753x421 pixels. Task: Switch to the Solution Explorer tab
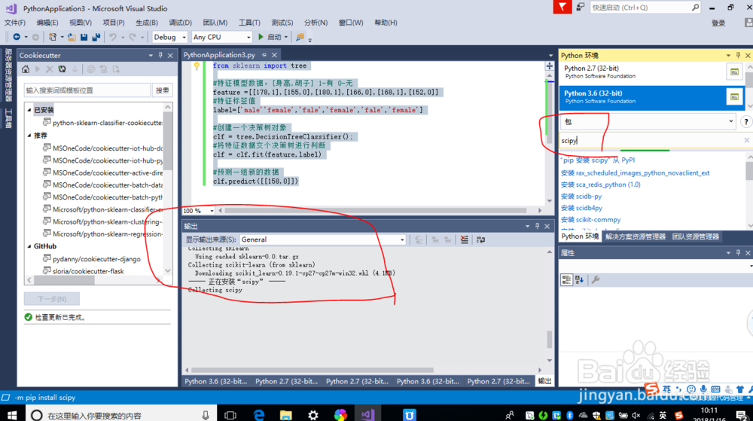[635, 236]
